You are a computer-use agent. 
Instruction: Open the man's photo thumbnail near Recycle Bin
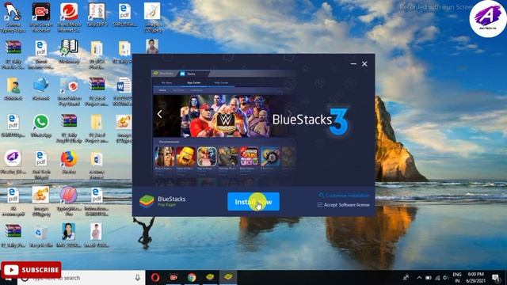pyautogui.click(x=97, y=235)
